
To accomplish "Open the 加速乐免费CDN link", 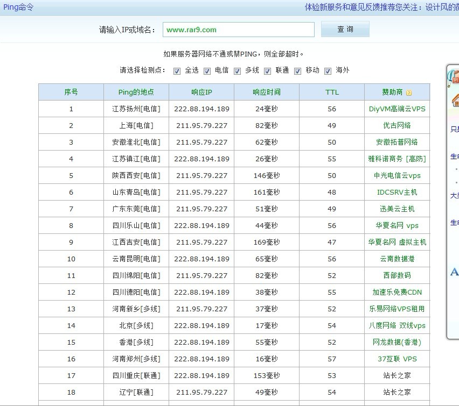I will click(397, 293).
